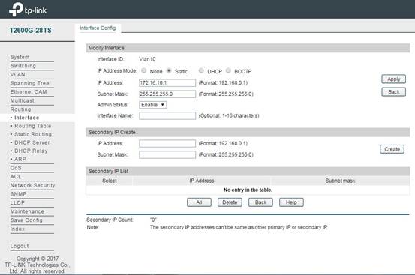Select the Static IP address mode

coord(169,70)
